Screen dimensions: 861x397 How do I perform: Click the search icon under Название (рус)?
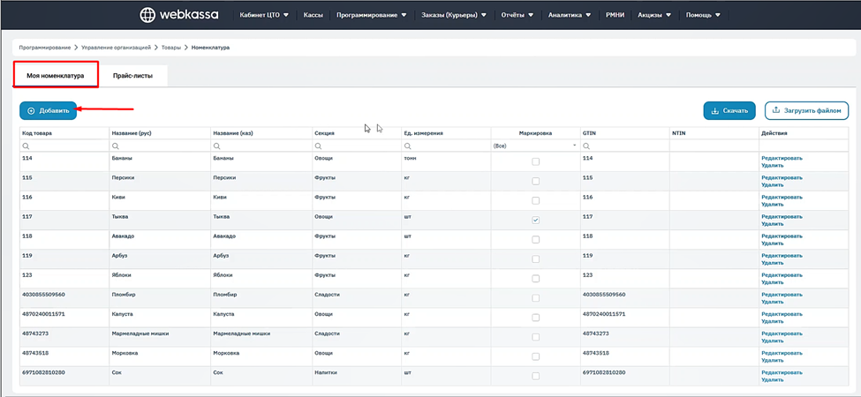(116, 146)
